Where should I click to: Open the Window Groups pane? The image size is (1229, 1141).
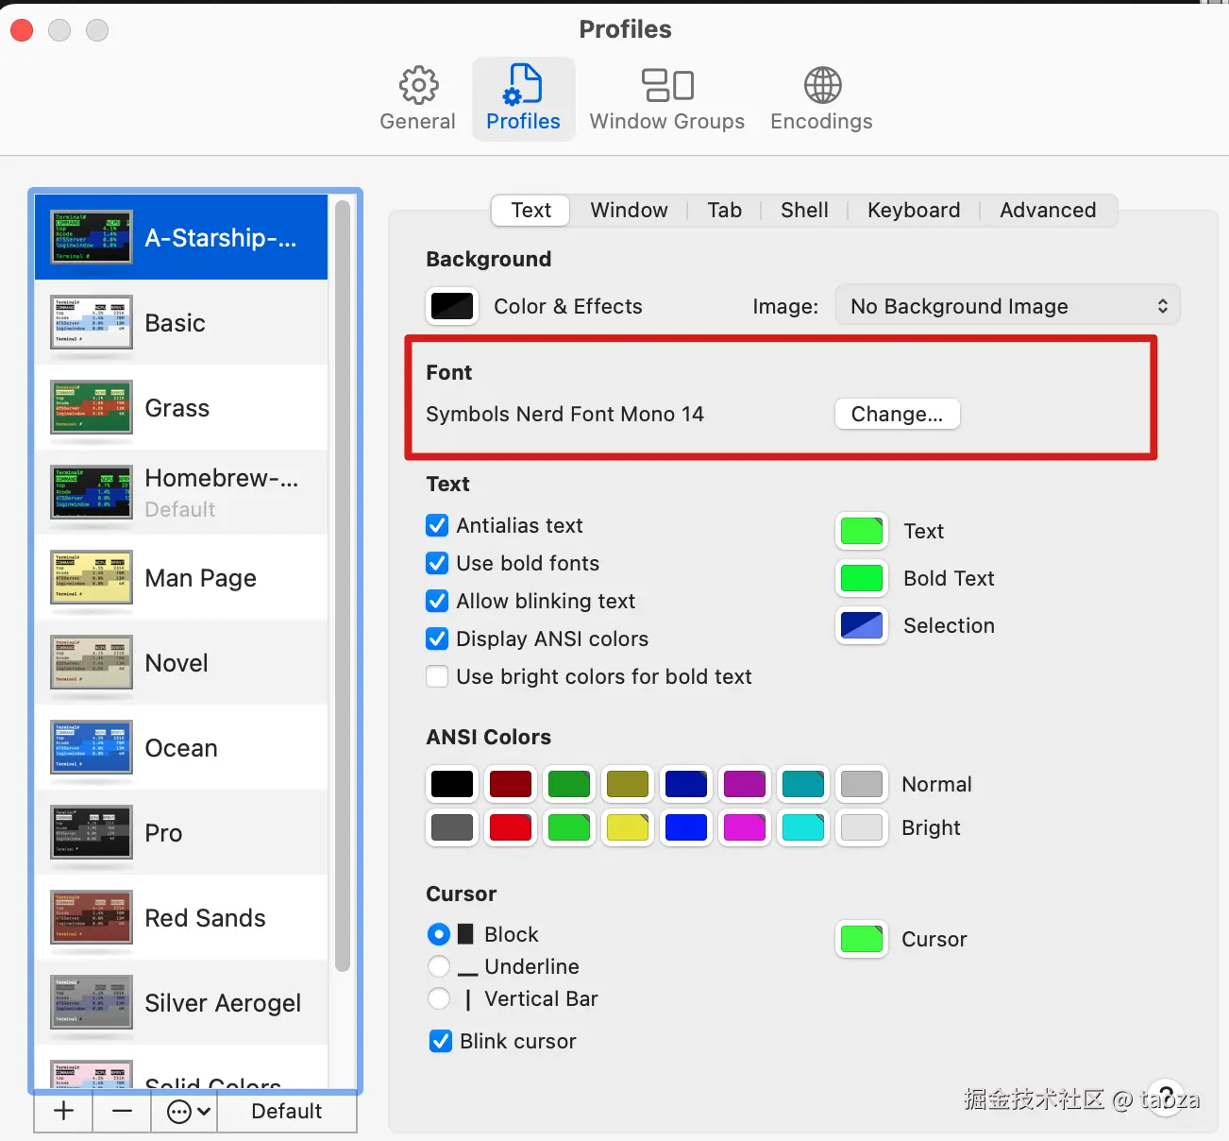point(666,98)
